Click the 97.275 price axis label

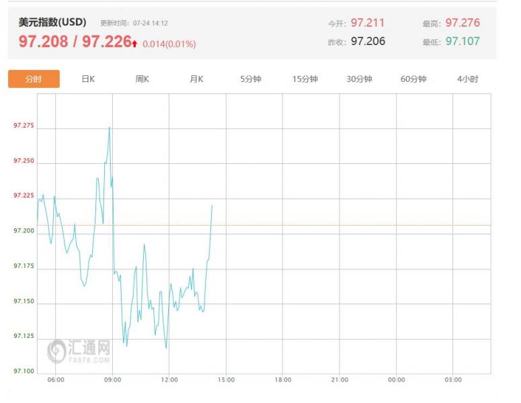tap(24, 126)
